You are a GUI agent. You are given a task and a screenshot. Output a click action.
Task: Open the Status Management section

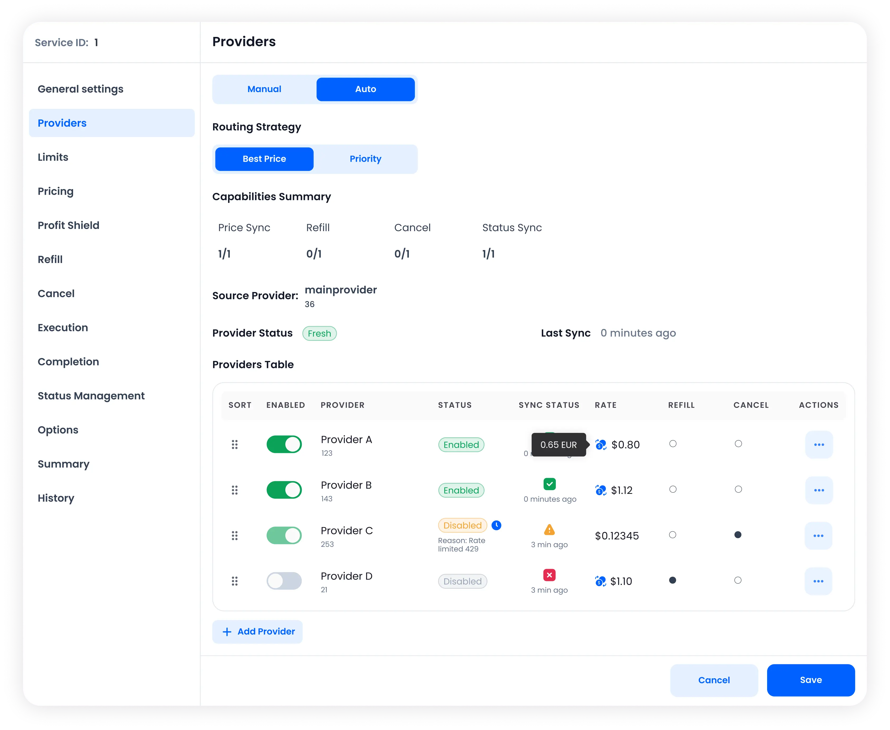coord(112,396)
